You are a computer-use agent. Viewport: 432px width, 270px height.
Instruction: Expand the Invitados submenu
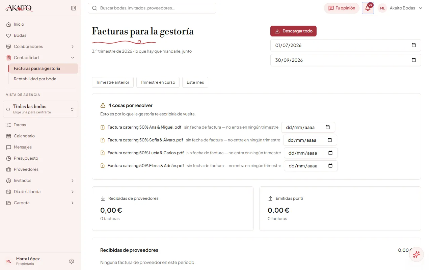pos(73,181)
